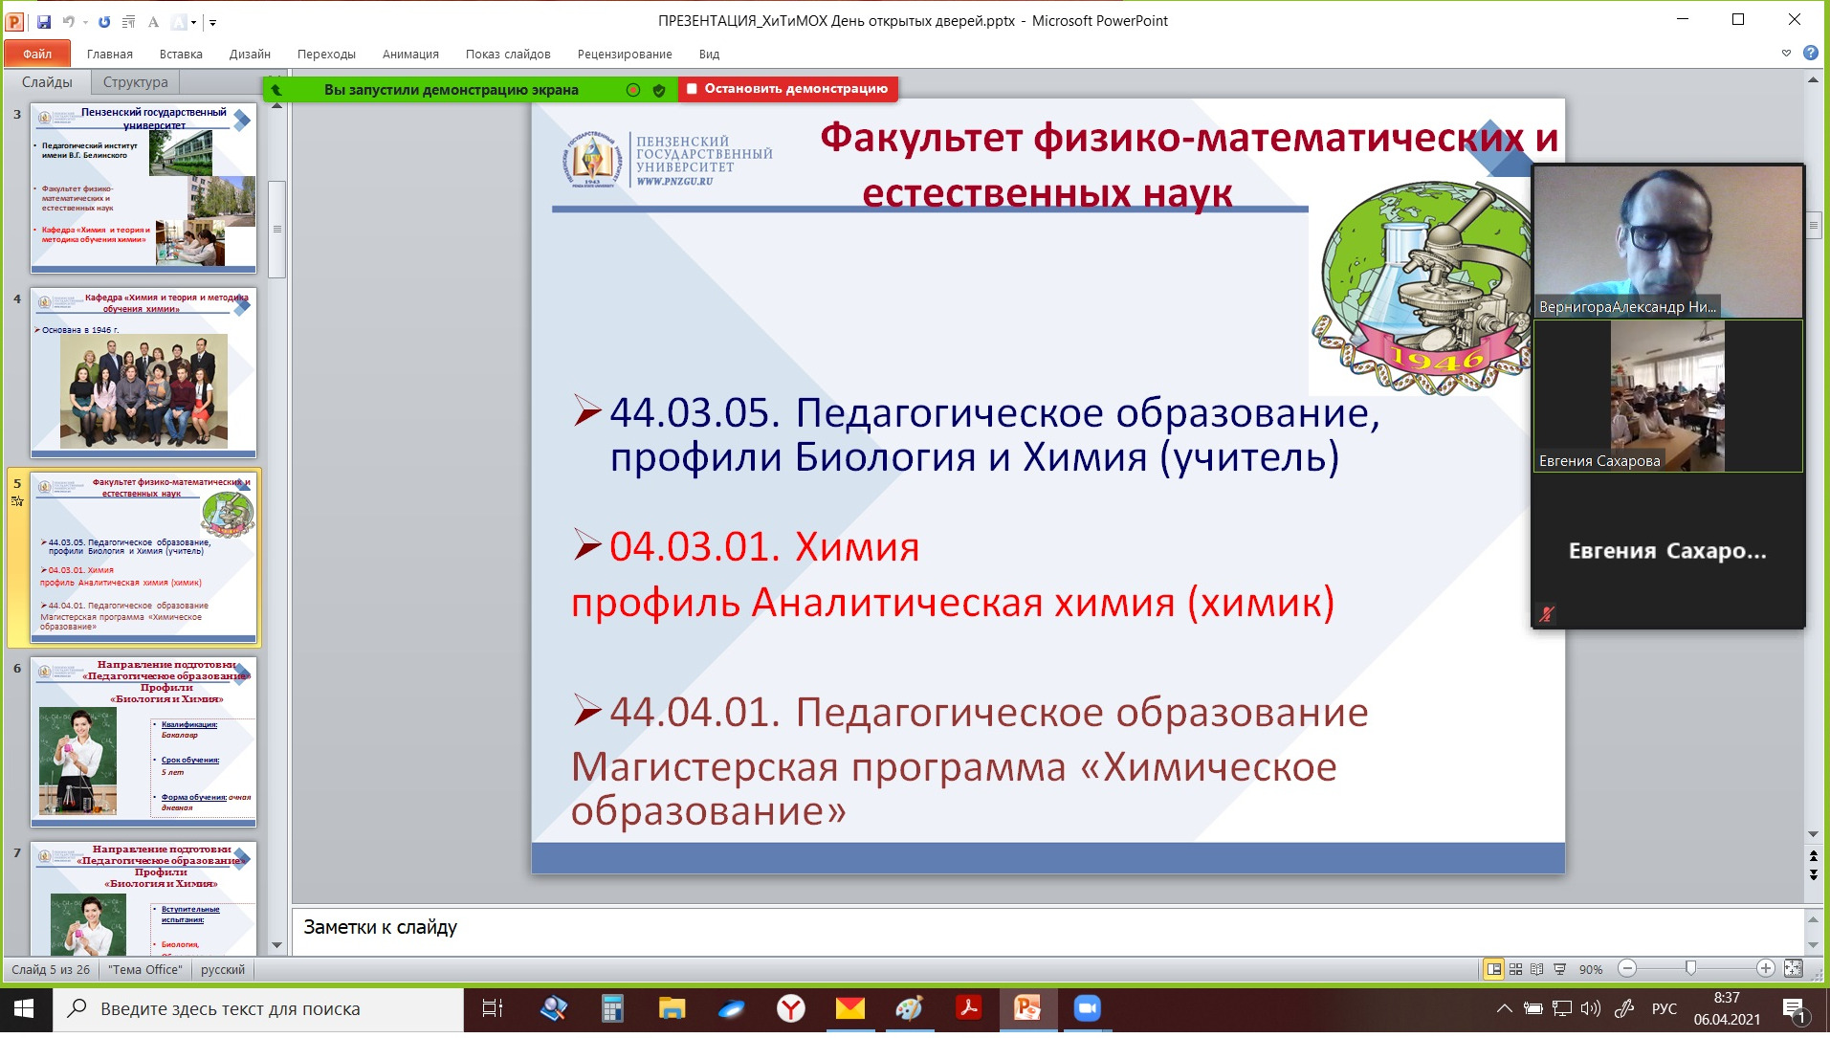
Task: Click the zoom slider handle
Action: (x=1691, y=969)
